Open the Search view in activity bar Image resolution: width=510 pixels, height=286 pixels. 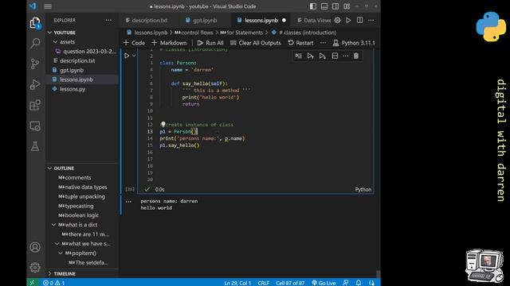(x=35, y=43)
